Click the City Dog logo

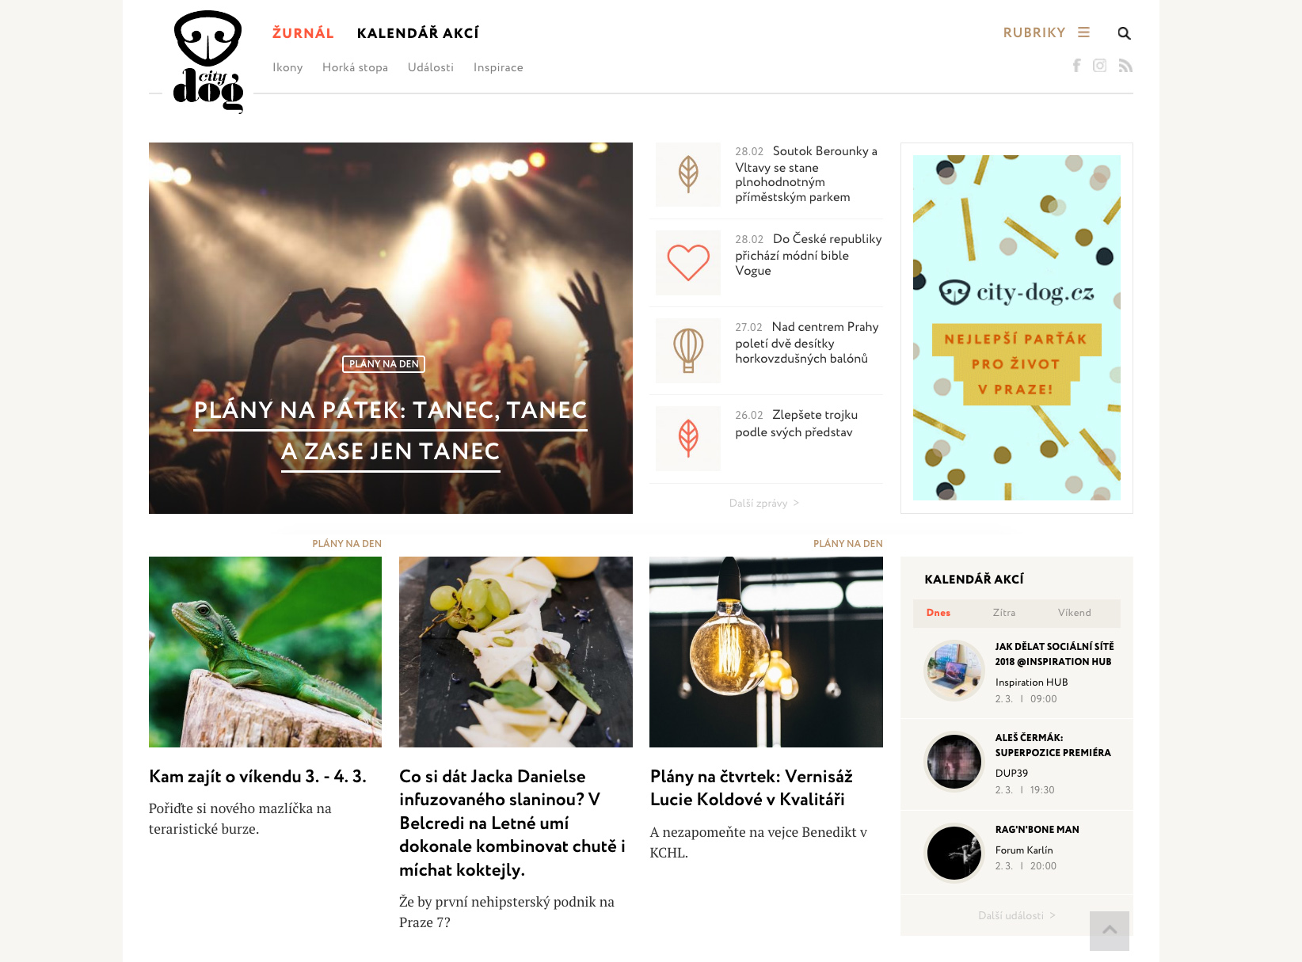208,62
